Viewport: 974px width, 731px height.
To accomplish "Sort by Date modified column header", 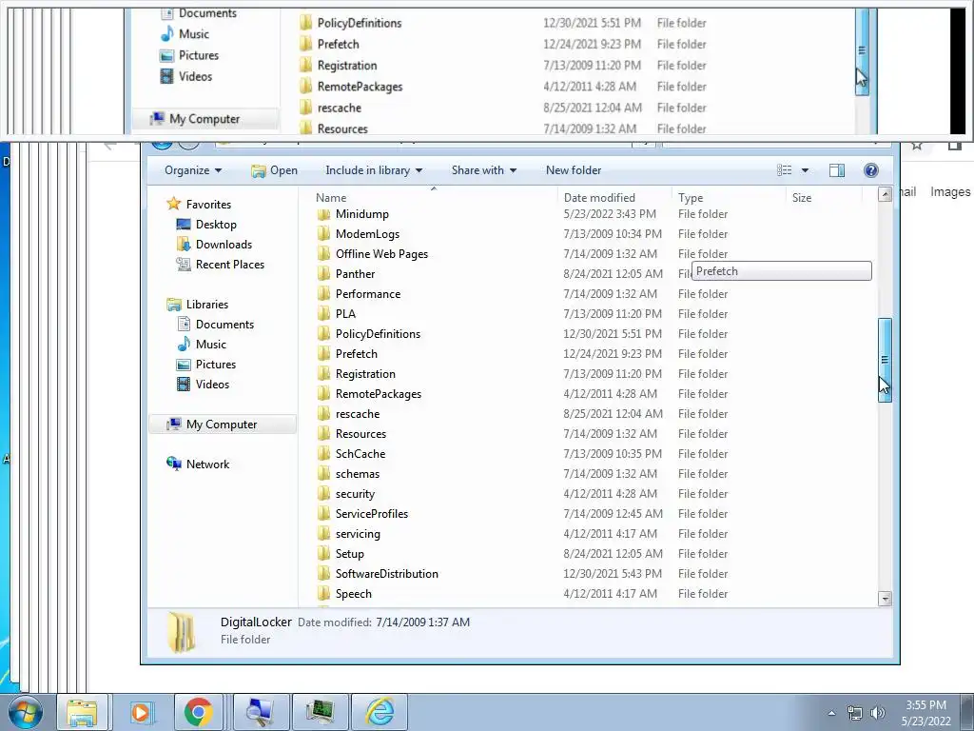I will pos(615,198).
